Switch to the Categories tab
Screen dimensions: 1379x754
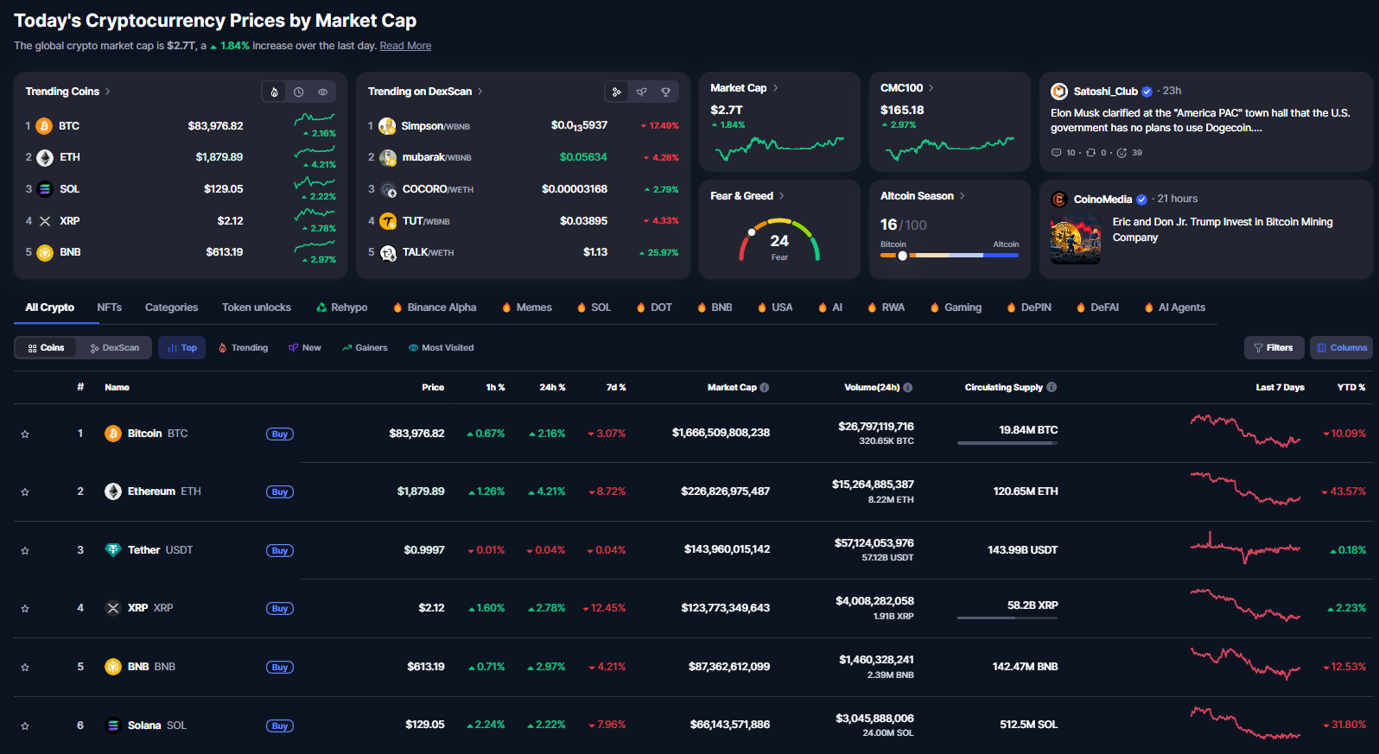tap(171, 307)
